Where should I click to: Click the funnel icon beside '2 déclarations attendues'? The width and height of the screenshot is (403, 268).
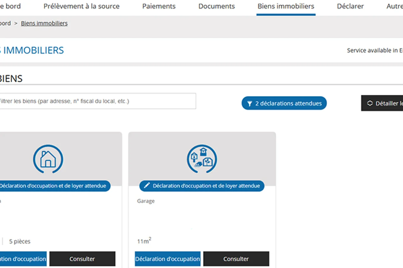[x=249, y=104]
